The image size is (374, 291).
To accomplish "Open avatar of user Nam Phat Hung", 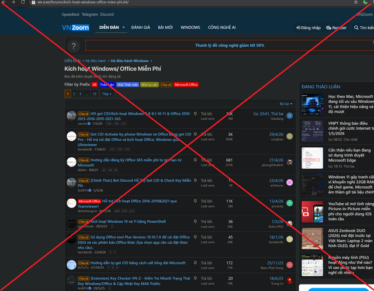I will (x=290, y=265).
